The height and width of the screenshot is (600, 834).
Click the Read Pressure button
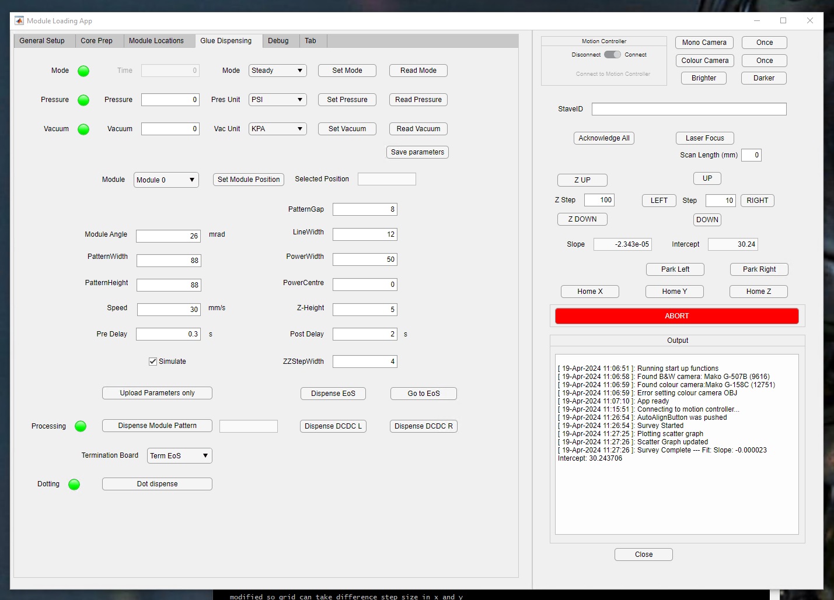click(x=418, y=100)
